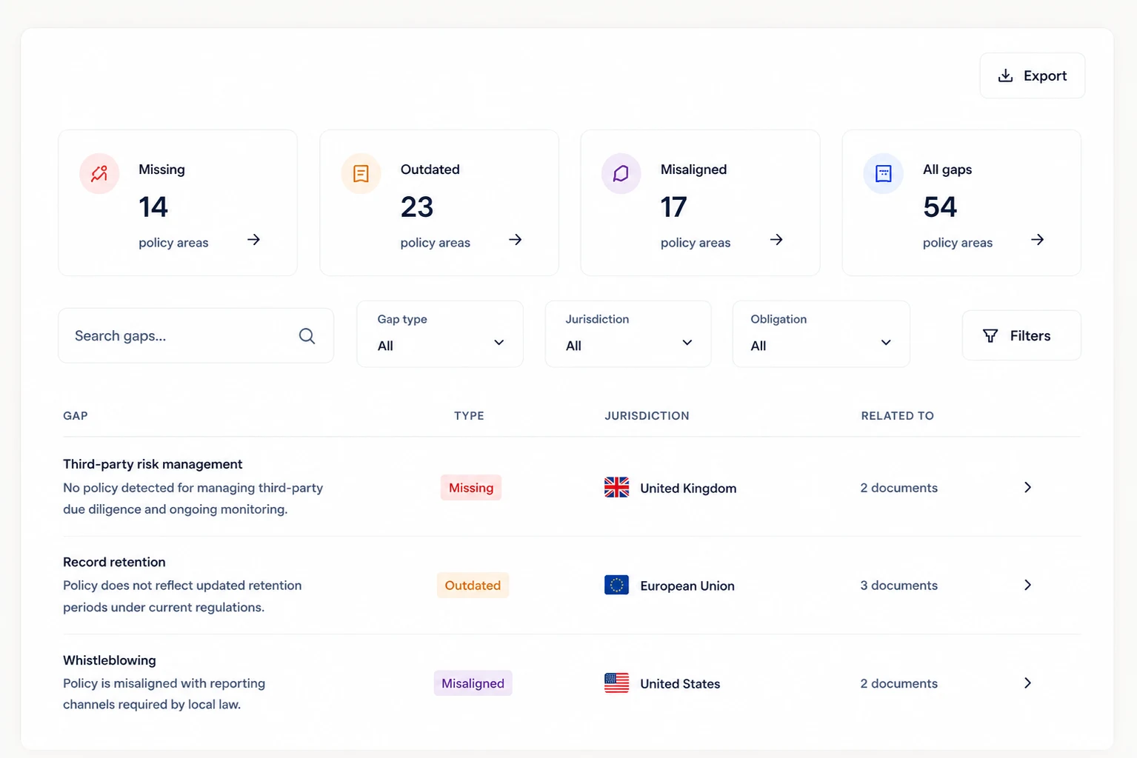Expand the Whistleblowing row chevron

pyautogui.click(x=1027, y=682)
